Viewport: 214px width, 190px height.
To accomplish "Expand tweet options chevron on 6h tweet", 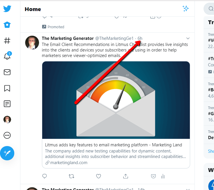I will click(x=188, y=38).
